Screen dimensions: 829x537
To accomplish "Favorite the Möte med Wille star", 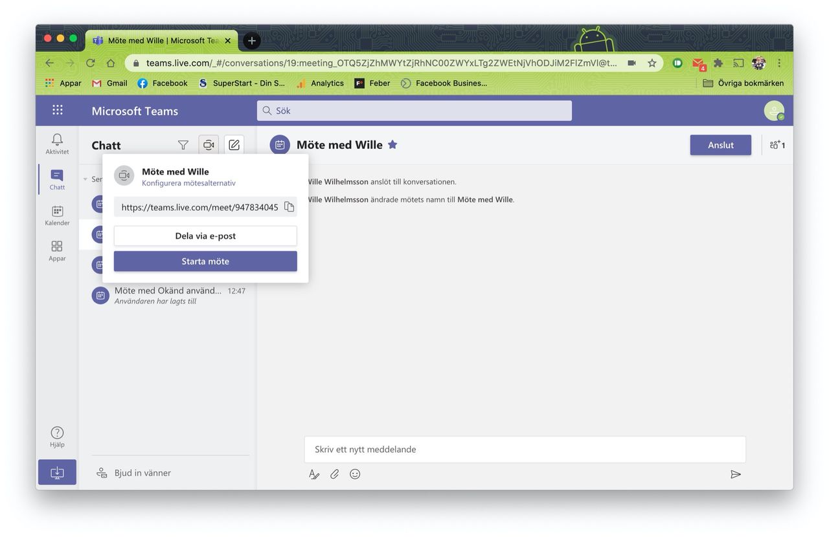I will (392, 145).
